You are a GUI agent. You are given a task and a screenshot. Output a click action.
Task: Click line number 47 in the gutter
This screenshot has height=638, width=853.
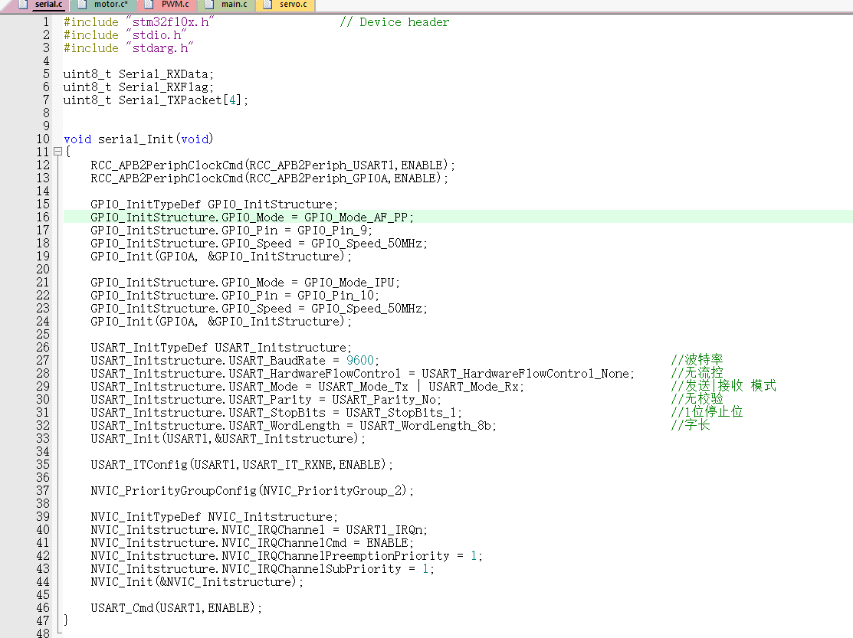tap(43, 620)
